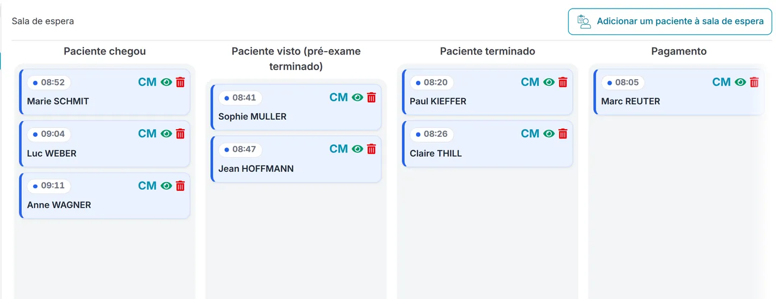
Task: Click the eye icon for Marie SCHMIT
Action: 167,82
